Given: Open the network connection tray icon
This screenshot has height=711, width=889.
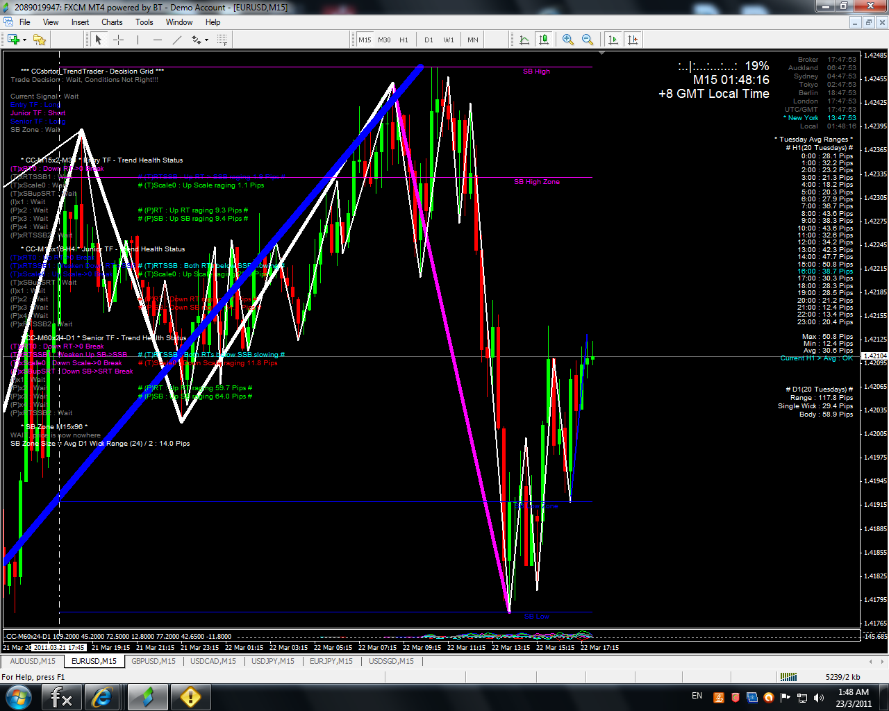Looking at the screenshot, I should [x=802, y=697].
